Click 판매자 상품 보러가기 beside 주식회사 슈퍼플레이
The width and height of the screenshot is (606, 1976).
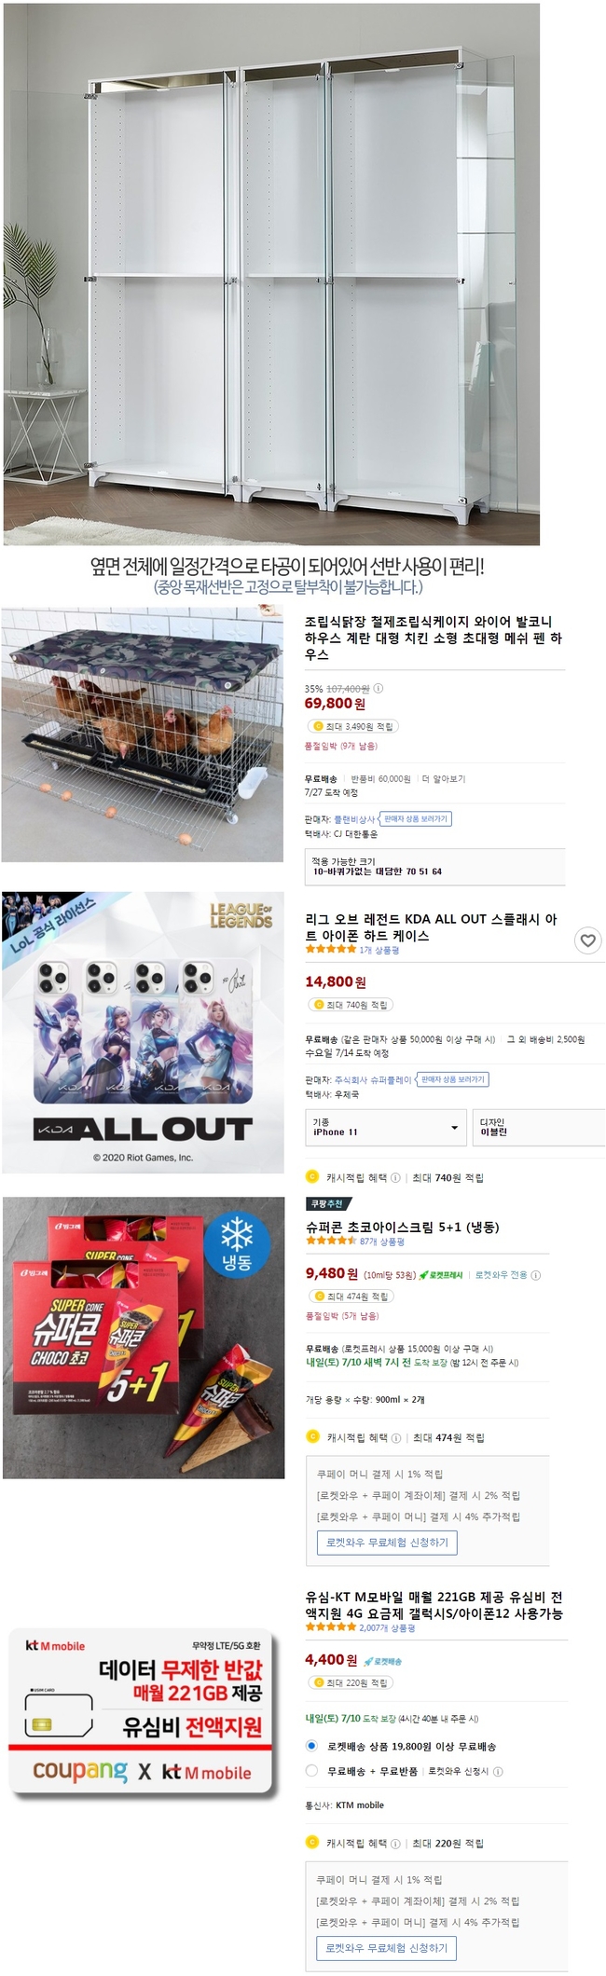pos(452,1079)
